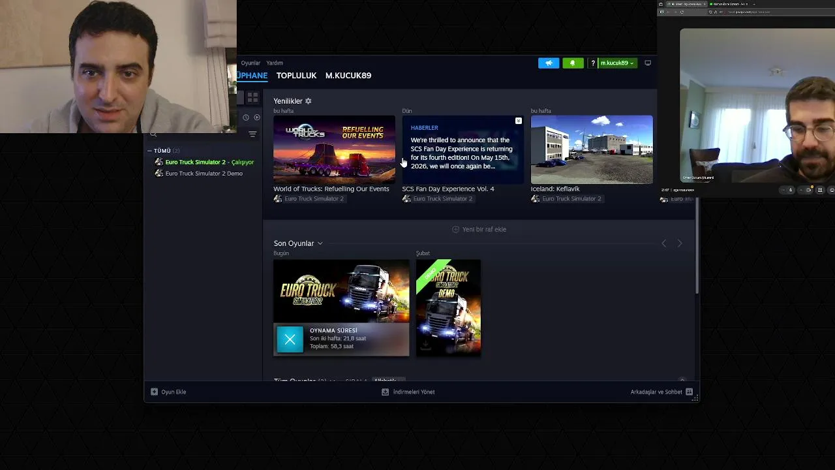This screenshot has height=470, width=835.
Task: Click the Oyun Ekle plus icon
Action: [154, 392]
